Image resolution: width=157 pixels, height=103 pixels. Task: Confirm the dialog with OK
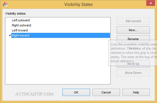coord(76,92)
